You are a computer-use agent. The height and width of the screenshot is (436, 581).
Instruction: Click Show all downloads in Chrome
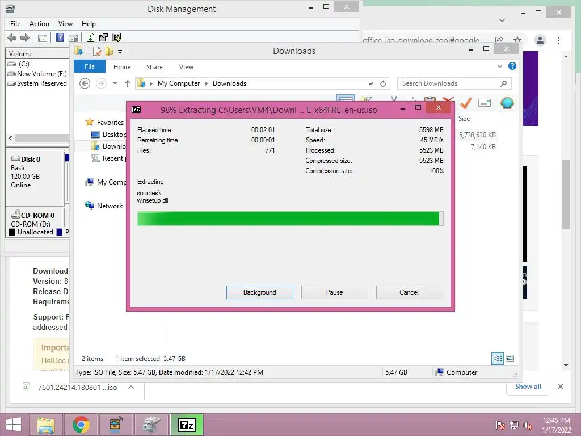528,387
